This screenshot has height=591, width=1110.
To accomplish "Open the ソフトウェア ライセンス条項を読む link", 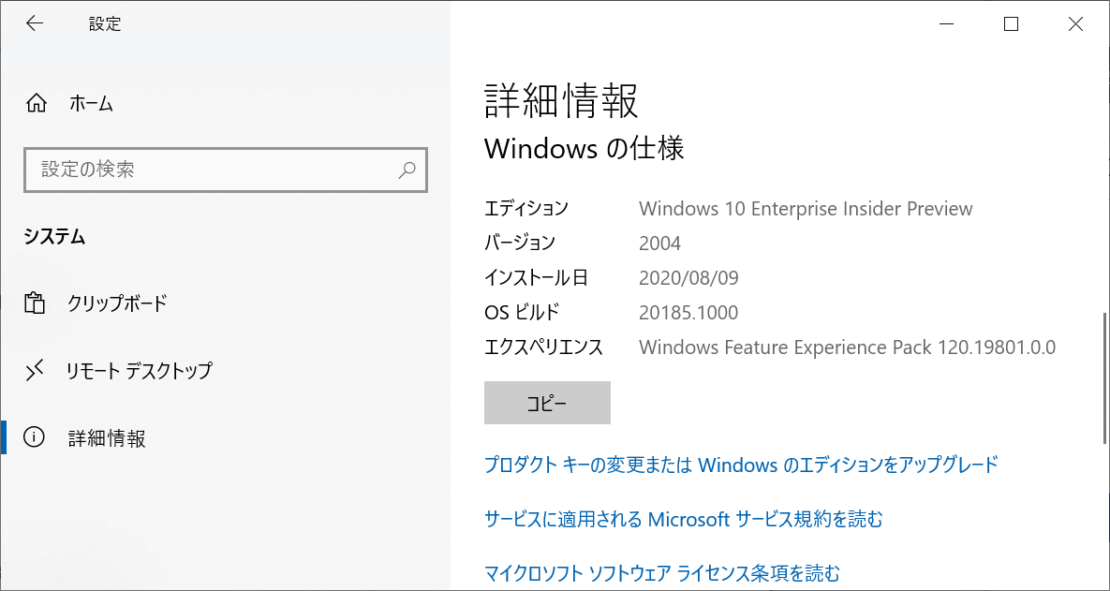I will (x=662, y=572).
